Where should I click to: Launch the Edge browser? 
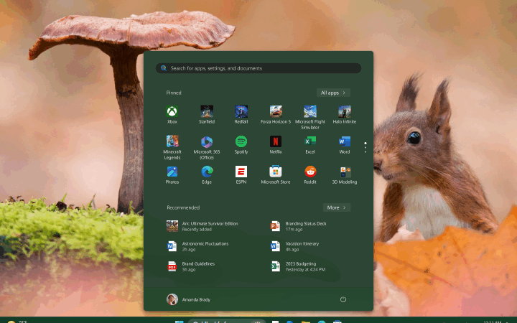tap(207, 174)
